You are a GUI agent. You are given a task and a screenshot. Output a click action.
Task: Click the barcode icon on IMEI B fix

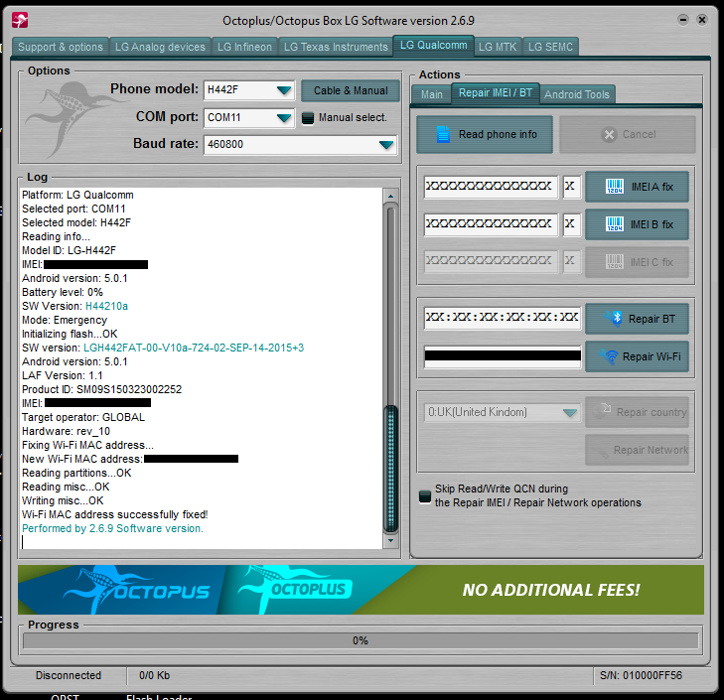click(615, 224)
